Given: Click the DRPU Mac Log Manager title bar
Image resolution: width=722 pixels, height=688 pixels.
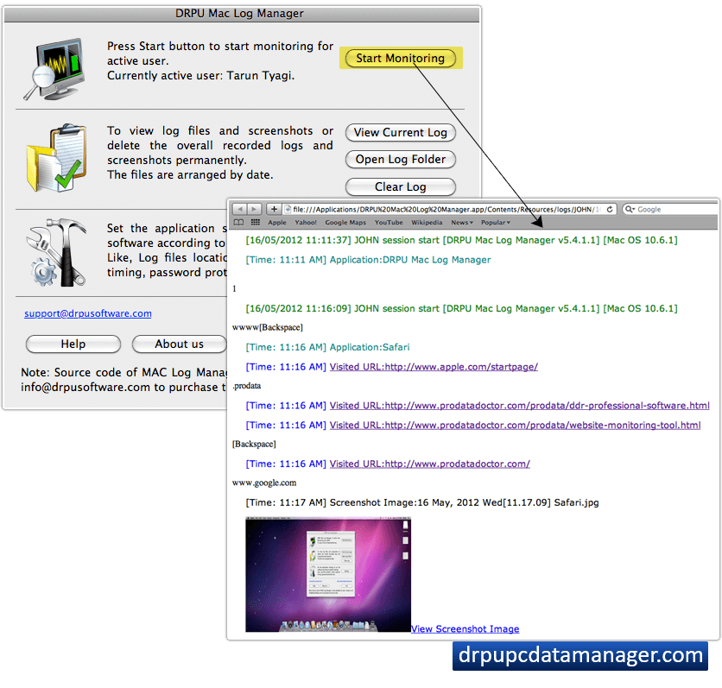Looking at the screenshot, I should 241,14.
